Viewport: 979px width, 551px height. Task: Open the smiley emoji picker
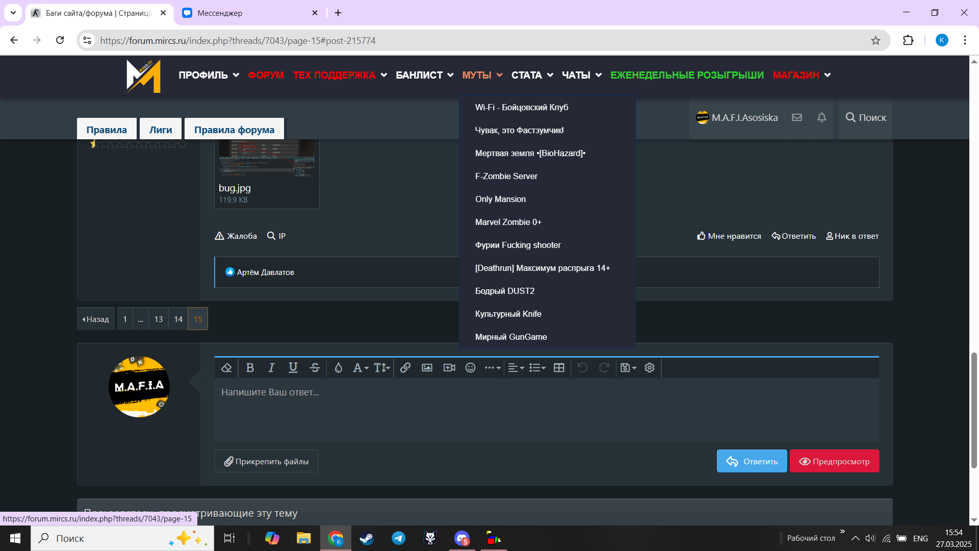[471, 368]
